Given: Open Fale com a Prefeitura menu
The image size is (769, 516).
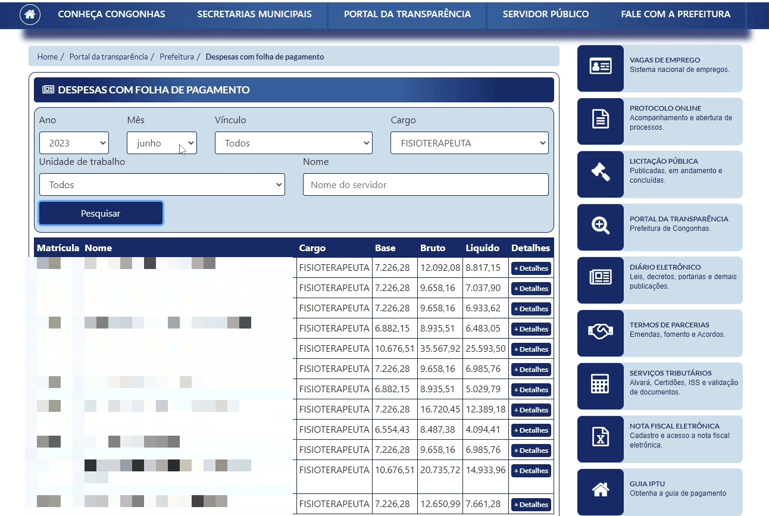Looking at the screenshot, I should pos(676,14).
